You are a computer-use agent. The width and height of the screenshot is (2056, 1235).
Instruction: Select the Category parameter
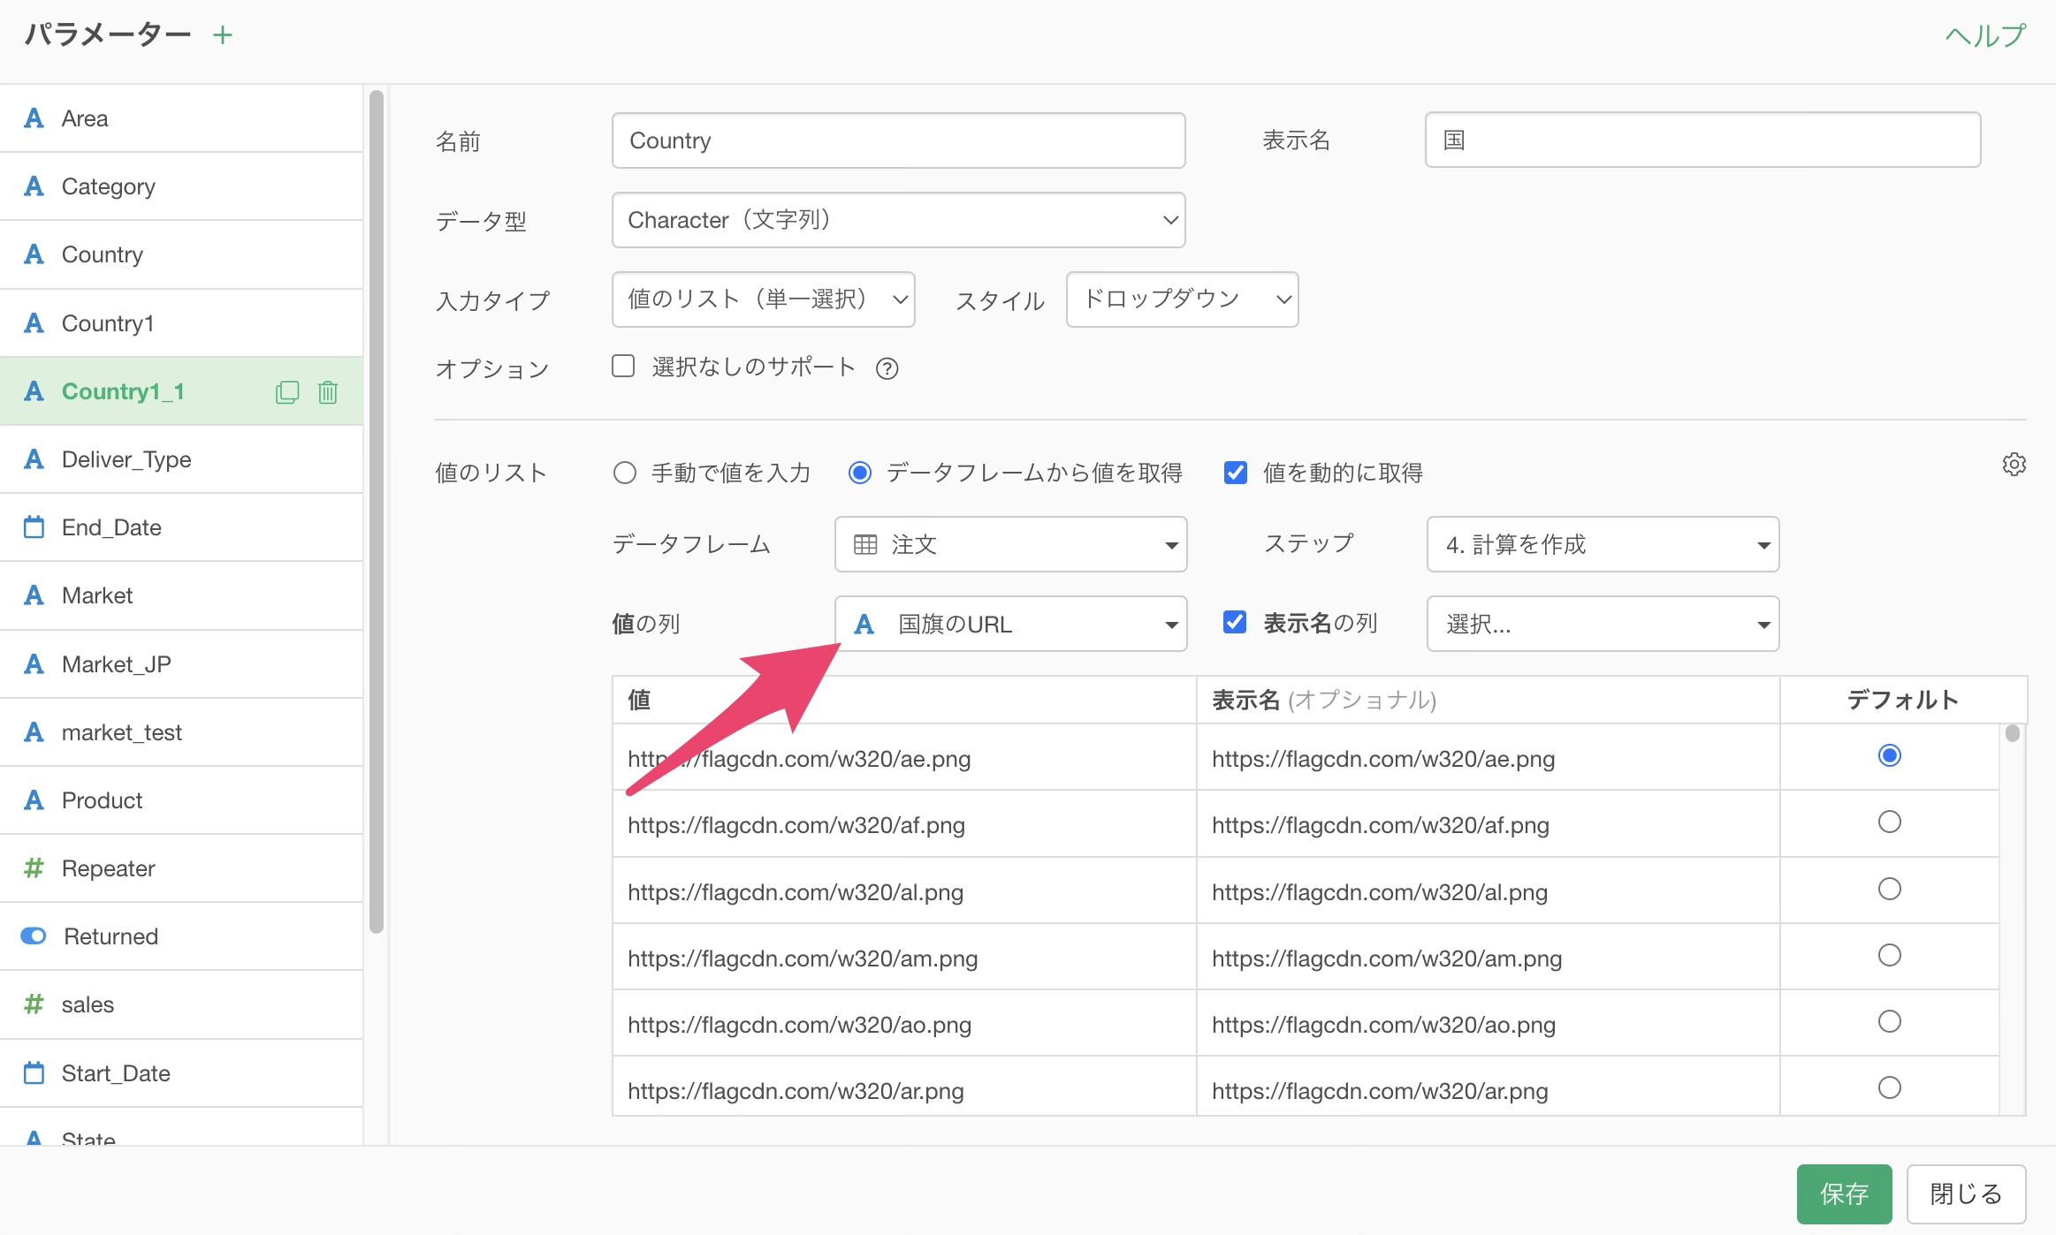point(181,186)
